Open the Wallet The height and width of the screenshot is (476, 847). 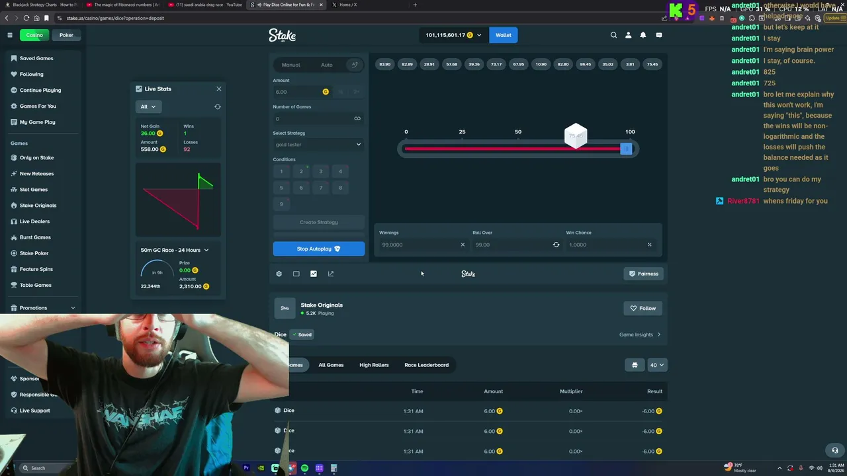[504, 35]
